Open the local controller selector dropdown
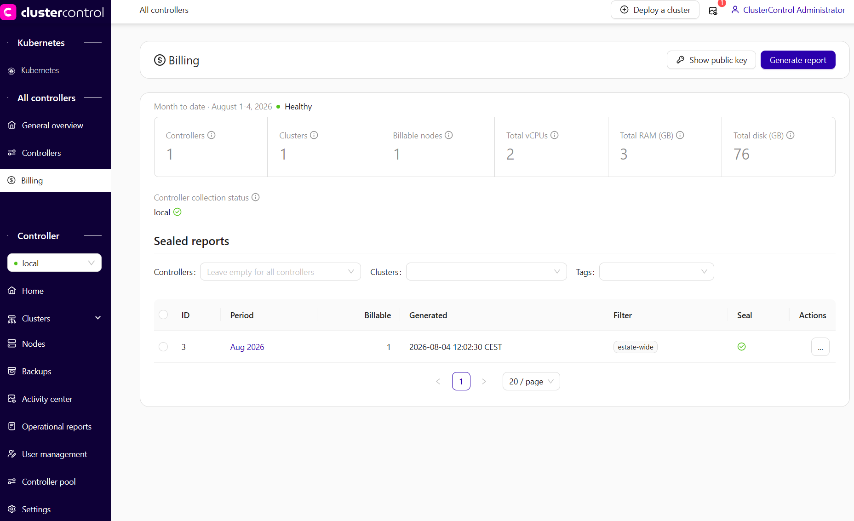This screenshot has height=521, width=854. (54, 263)
